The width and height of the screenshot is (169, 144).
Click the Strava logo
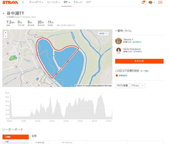(10, 2)
